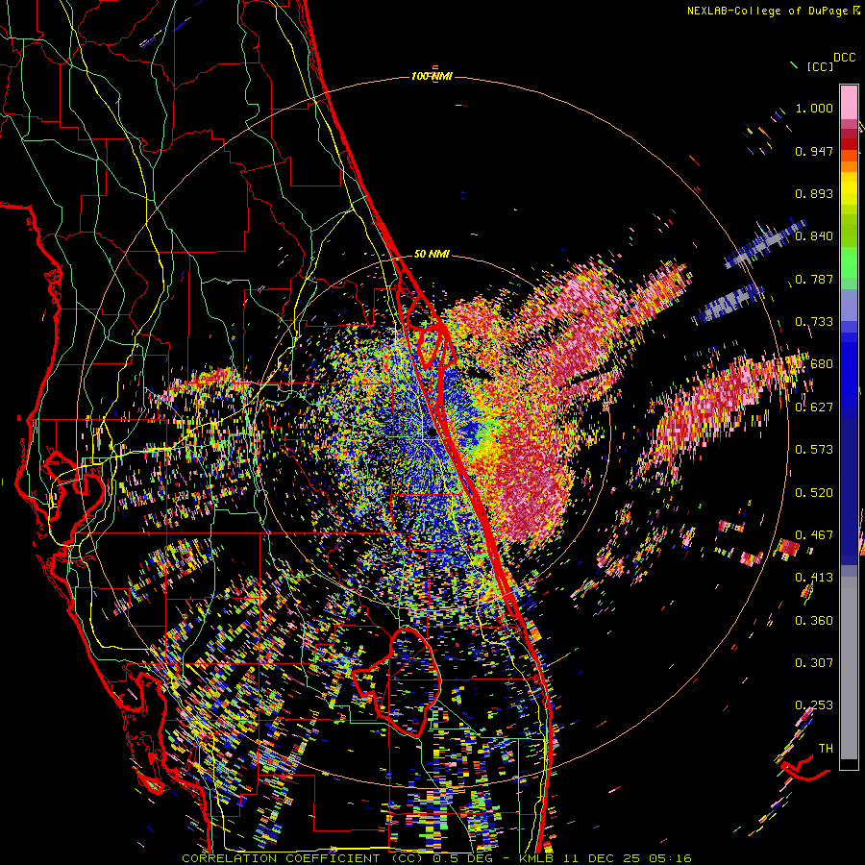Select the 0.467 scale value

814,535
